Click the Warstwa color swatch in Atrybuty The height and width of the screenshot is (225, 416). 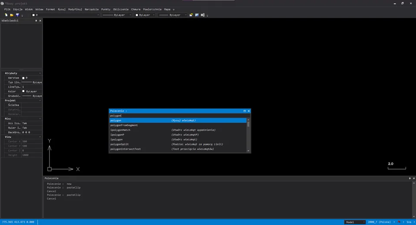pyautogui.click(x=23, y=78)
